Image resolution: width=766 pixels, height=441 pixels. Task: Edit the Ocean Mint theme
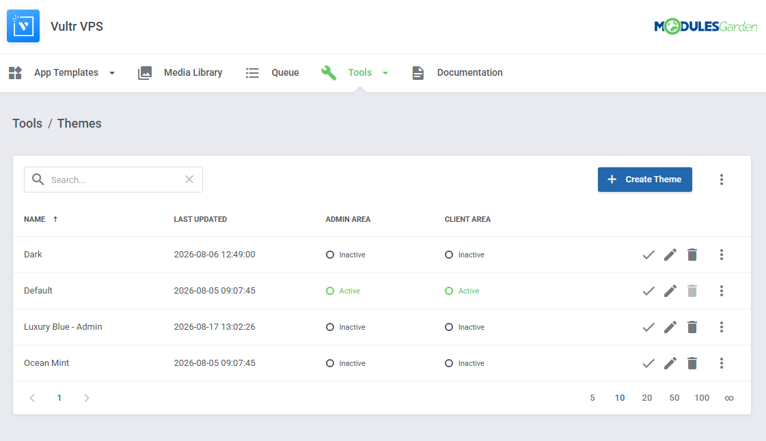670,363
